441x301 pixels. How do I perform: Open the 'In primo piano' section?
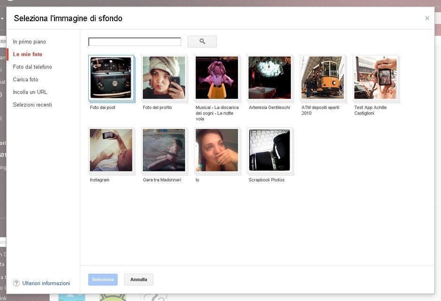click(29, 42)
